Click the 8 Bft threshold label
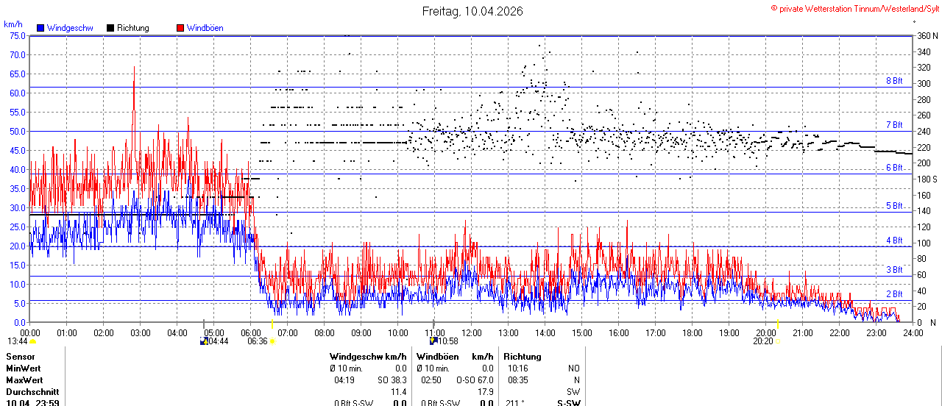 coord(894,81)
